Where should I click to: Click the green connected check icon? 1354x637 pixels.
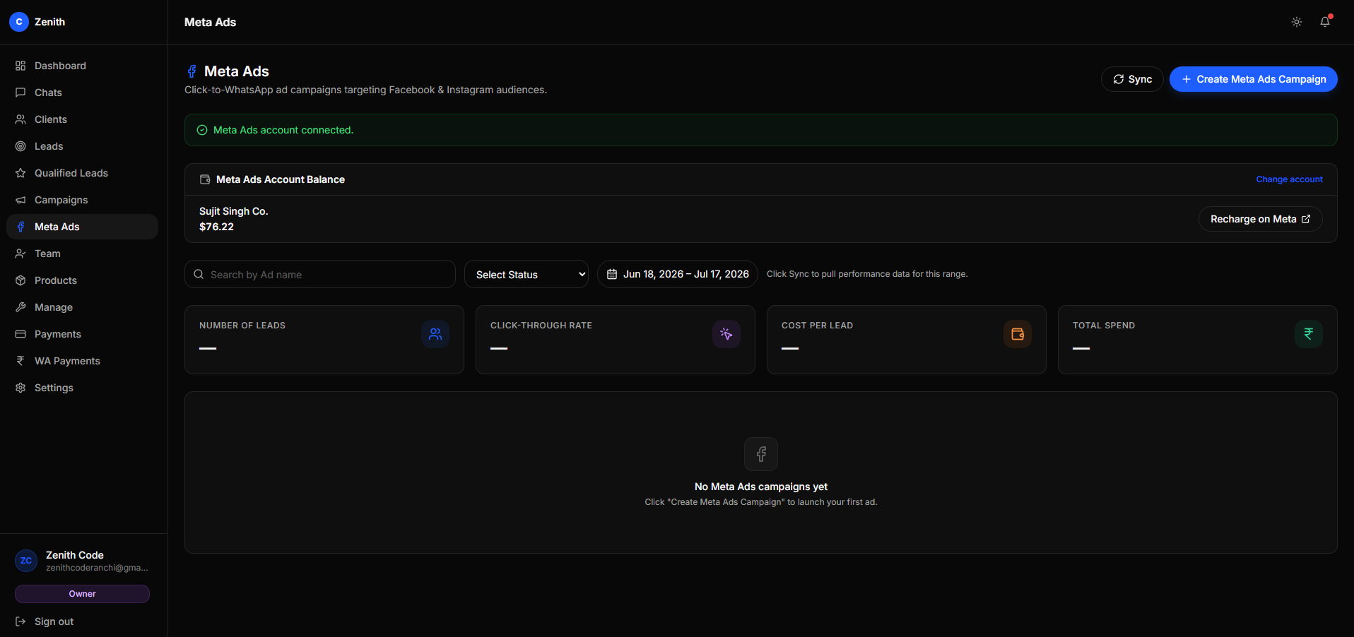[x=202, y=130]
